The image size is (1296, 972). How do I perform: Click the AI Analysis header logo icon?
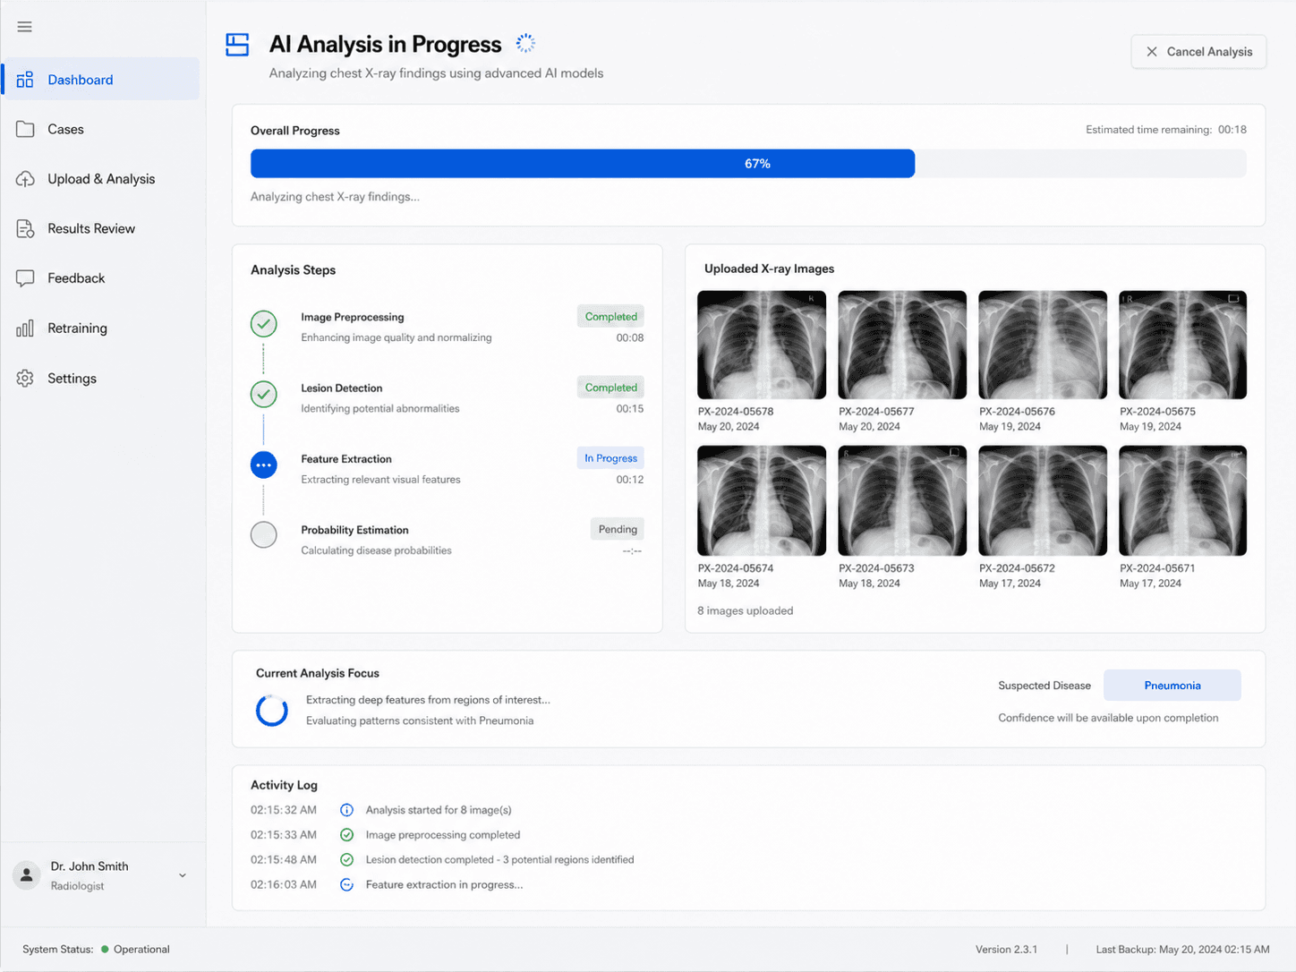coord(237,45)
